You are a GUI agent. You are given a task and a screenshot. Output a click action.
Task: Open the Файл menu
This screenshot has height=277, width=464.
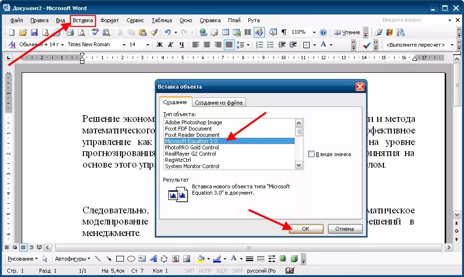pos(16,20)
